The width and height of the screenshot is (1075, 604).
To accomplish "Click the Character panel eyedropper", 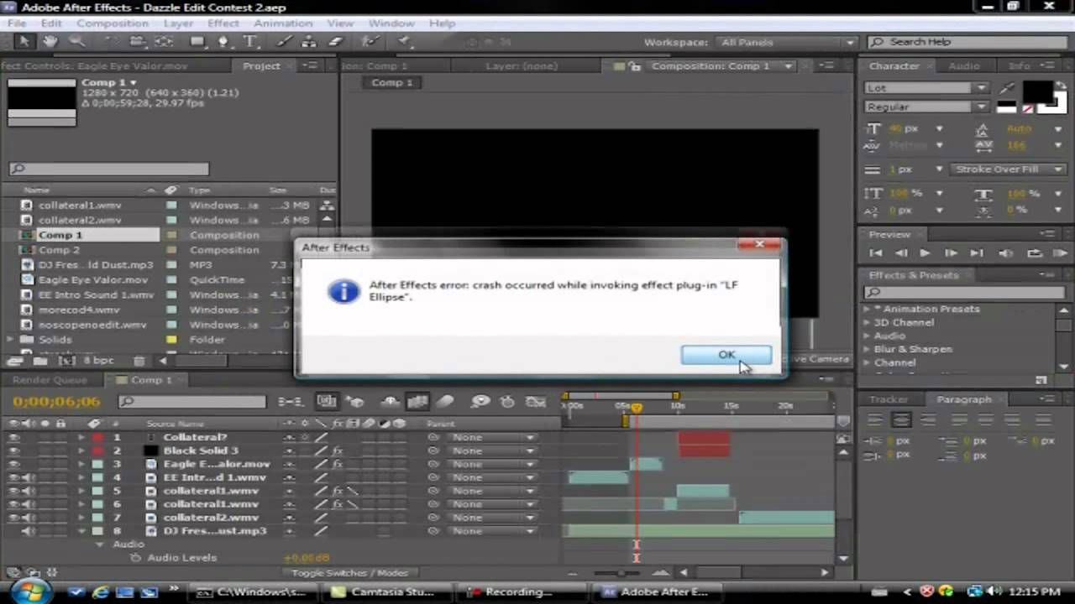I will [1008, 88].
